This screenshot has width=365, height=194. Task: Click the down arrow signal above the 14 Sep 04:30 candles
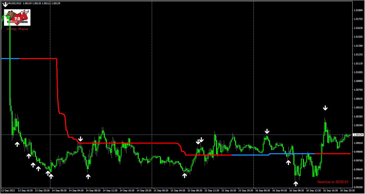click(81, 139)
